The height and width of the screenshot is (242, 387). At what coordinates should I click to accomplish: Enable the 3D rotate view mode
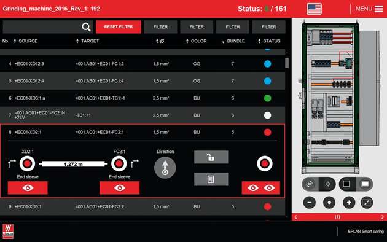click(310, 184)
